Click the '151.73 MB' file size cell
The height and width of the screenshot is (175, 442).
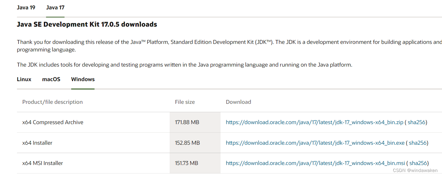(195, 163)
